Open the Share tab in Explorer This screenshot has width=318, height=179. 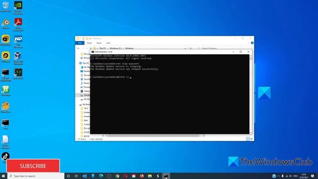pyautogui.click(x=99, y=43)
